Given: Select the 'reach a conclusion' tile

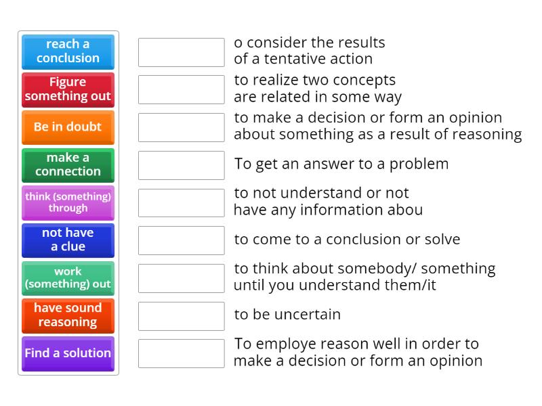Looking at the screenshot, I should (68, 51).
